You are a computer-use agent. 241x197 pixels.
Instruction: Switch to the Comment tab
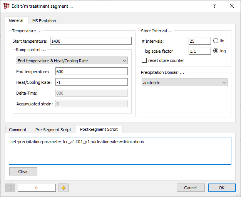point(18,130)
